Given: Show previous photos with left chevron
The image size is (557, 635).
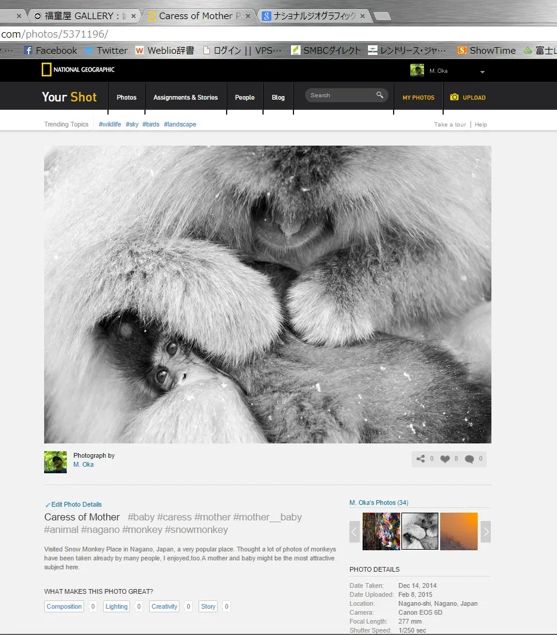Looking at the screenshot, I should coord(354,532).
